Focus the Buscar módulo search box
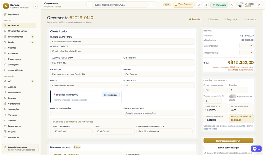This screenshot has width=265, height=155. (x=120, y=5)
